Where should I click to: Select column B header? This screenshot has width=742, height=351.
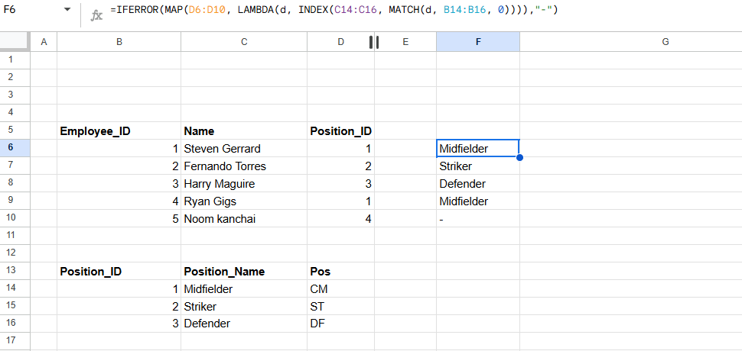coord(119,42)
